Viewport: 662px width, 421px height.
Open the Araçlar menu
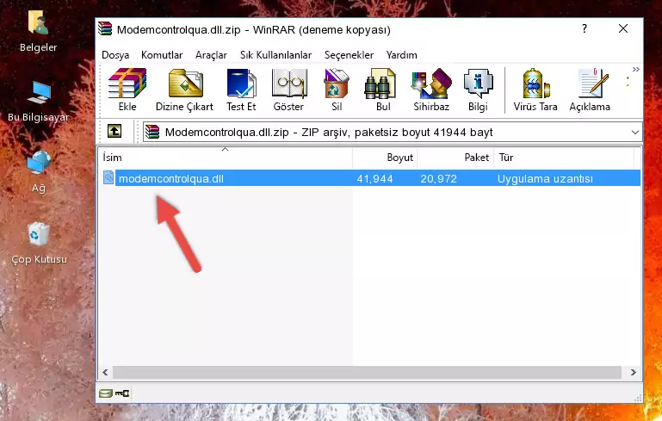pos(211,55)
